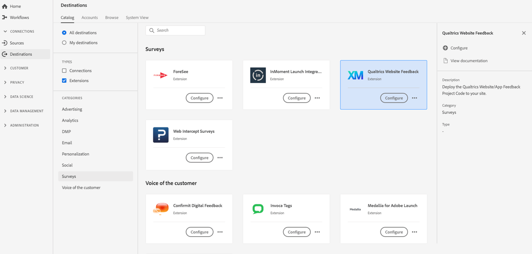The height and width of the screenshot is (254, 532).
Task: Select the Surveys category
Action: pyautogui.click(x=95, y=176)
